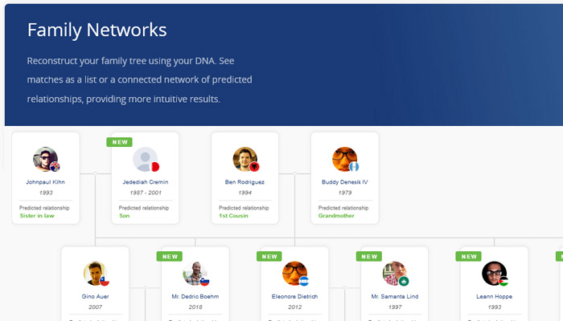Click the Palestine flag badge on Leann Hoppe
The height and width of the screenshot is (321, 563).
pyautogui.click(x=503, y=281)
